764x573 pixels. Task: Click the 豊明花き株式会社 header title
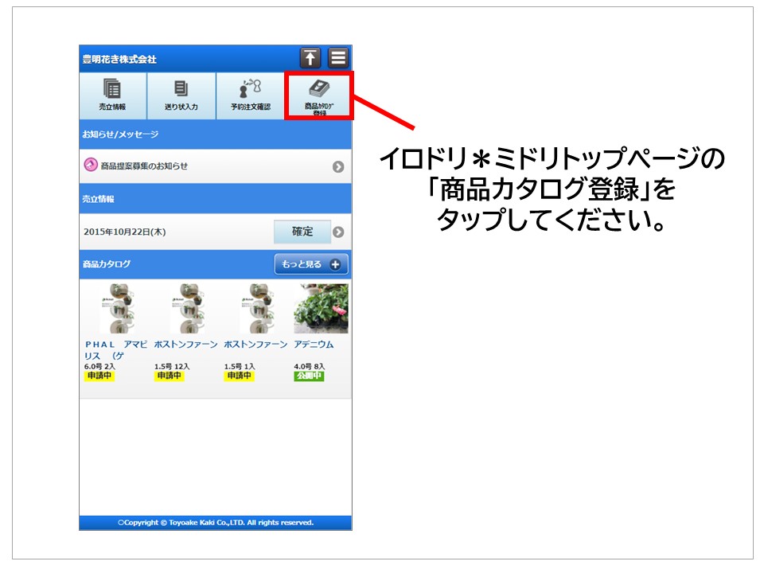pos(119,60)
